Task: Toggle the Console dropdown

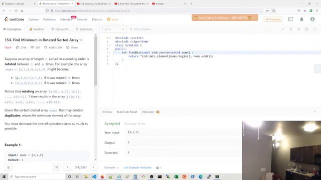Action: 111,167
